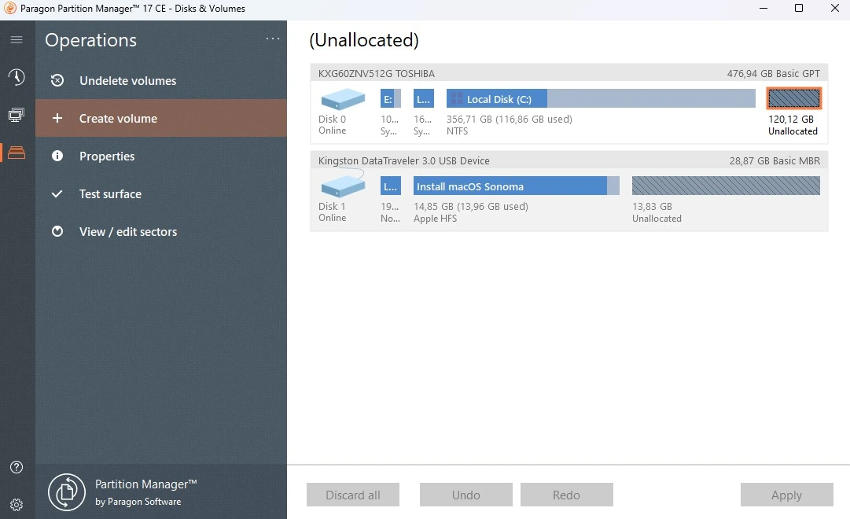
Task: Open the settings gear icon
Action: (17, 505)
